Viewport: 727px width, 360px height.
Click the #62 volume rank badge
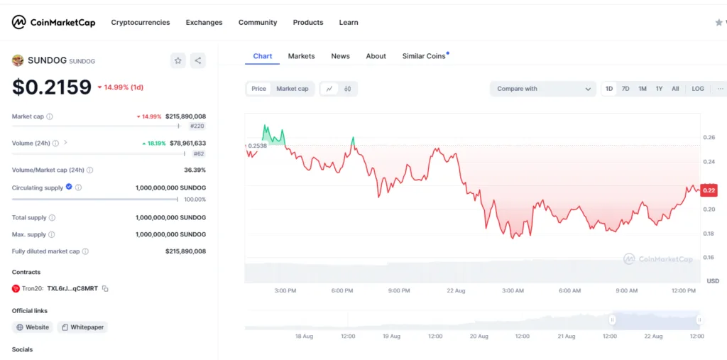pyautogui.click(x=199, y=153)
